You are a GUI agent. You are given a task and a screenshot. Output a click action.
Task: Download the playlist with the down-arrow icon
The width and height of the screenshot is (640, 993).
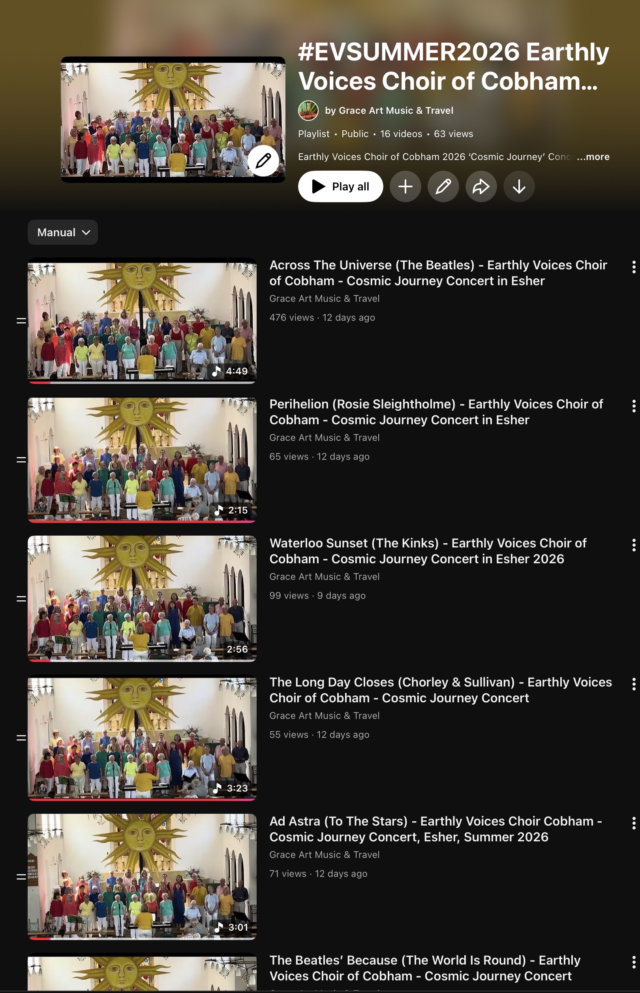519,186
